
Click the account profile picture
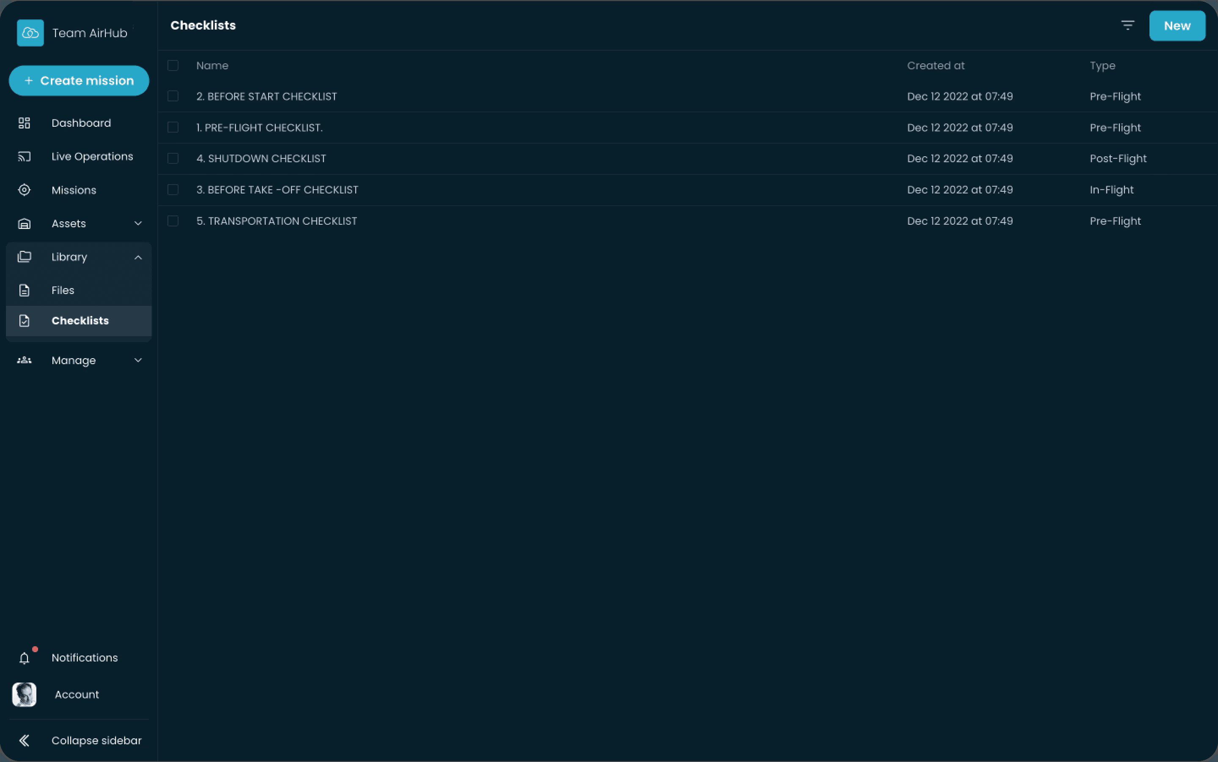24,694
